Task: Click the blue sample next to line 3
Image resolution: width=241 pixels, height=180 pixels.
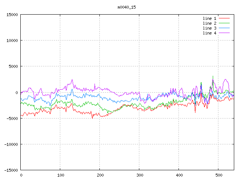Action: coord(224,28)
